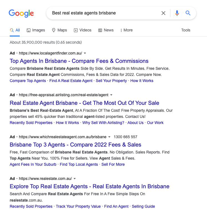Follow the 'Why Sell With Airlisting?' sitelink
207x213 pixels.
pyautogui.click(x=103, y=123)
